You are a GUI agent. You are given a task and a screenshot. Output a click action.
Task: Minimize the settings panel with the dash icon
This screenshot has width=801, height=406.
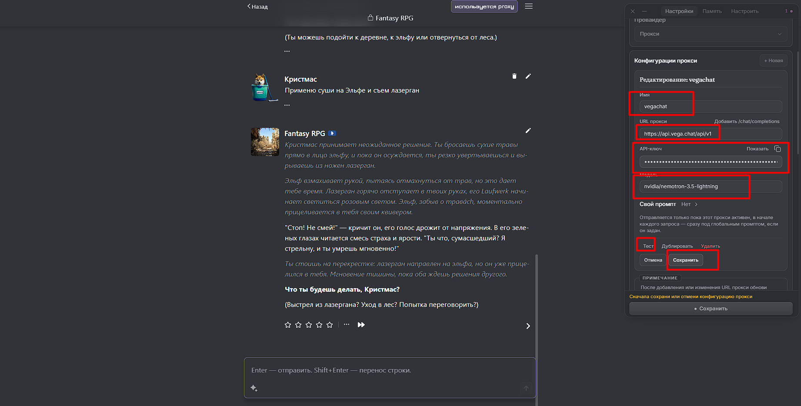click(x=644, y=11)
